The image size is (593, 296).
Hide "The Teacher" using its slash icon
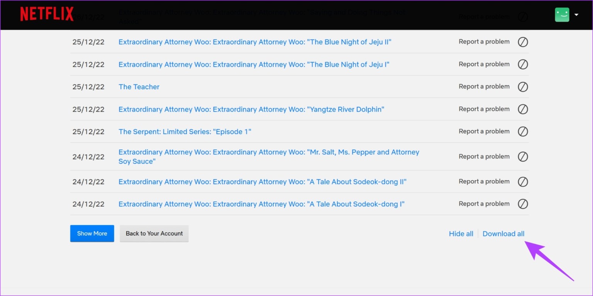[523, 87]
